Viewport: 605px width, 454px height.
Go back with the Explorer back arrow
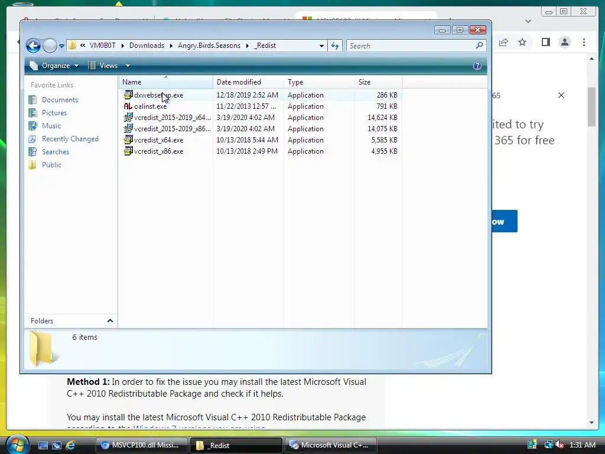tap(33, 46)
